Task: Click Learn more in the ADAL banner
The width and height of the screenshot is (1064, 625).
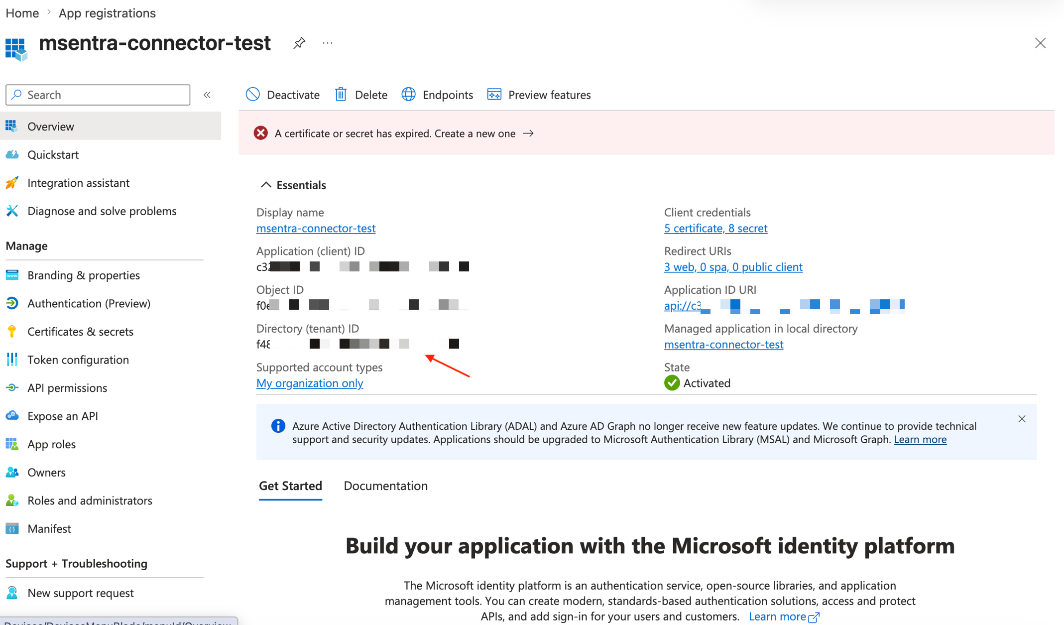Action: [920, 439]
